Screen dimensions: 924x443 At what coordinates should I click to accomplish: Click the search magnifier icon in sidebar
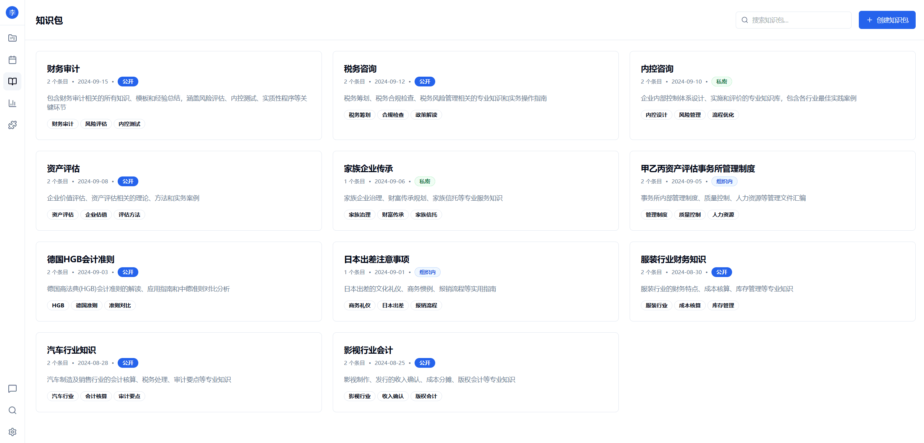click(x=12, y=410)
